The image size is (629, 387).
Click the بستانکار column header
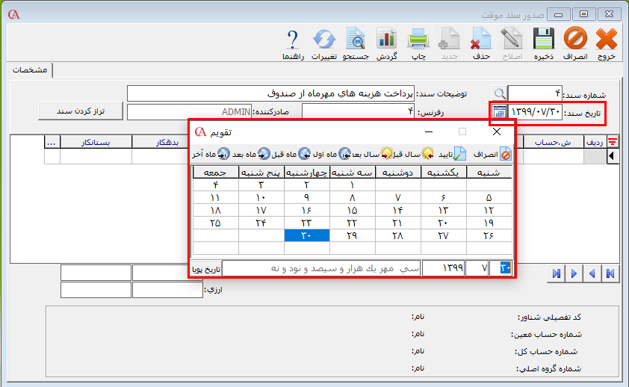click(96, 142)
